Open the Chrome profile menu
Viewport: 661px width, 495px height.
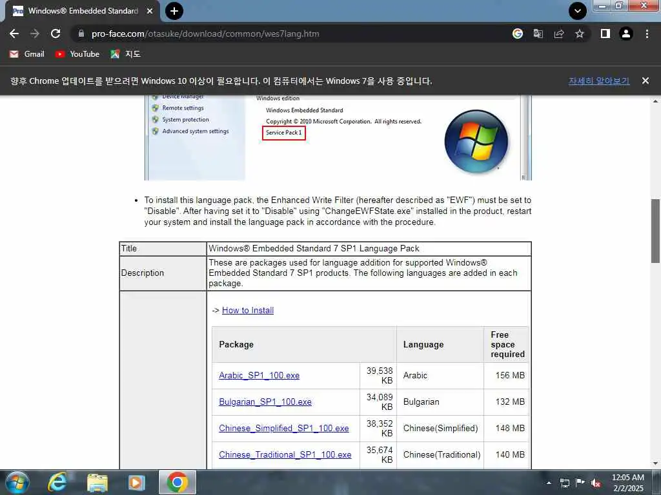(626, 34)
